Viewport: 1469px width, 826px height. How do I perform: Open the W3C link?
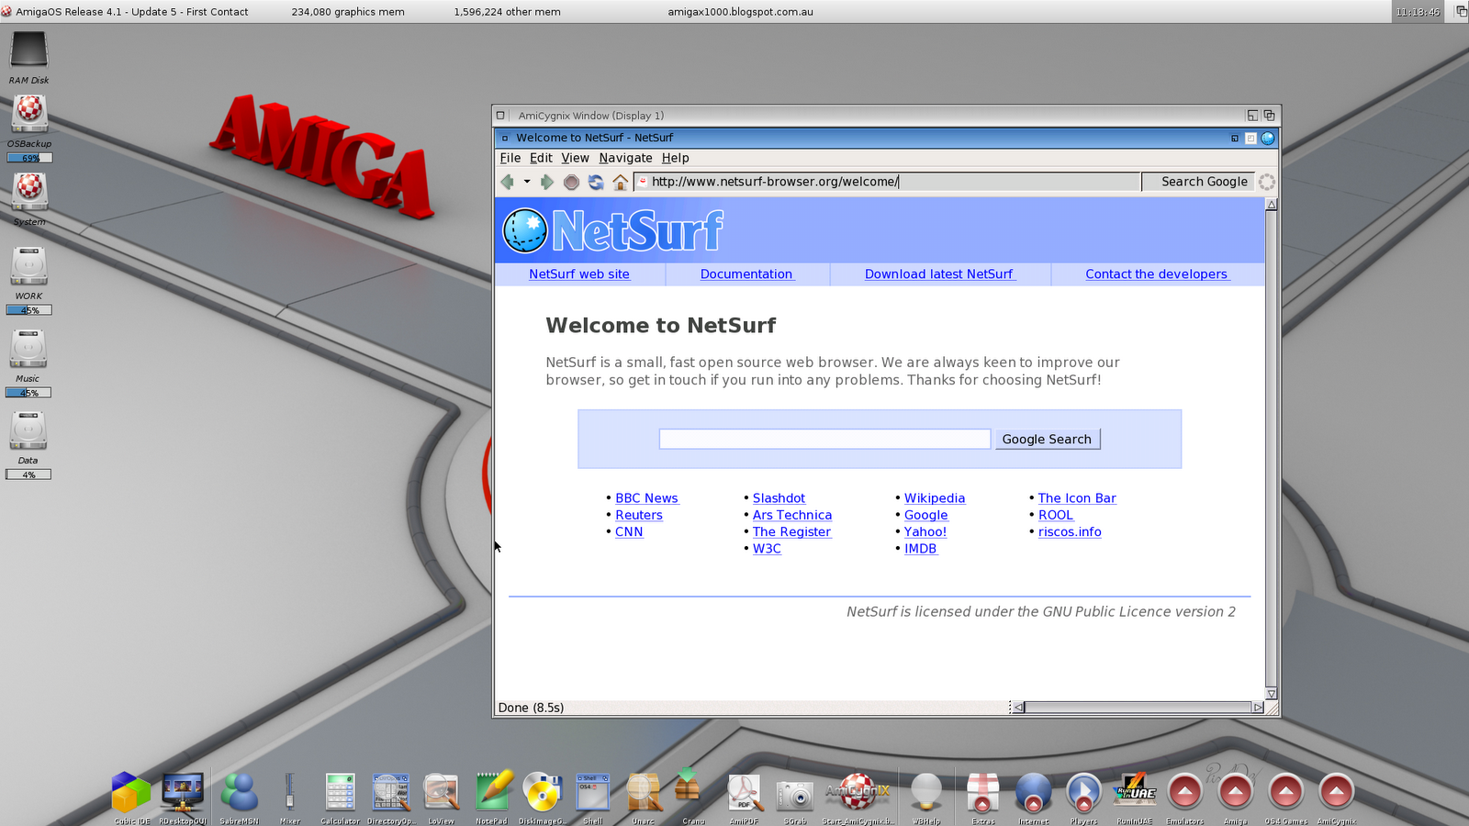[767, 549]
